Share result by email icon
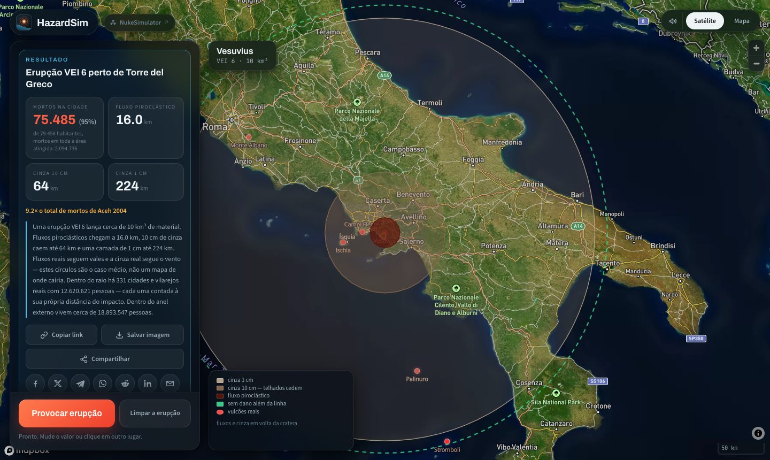Viewport: 770px width, 460px height. pyautogui.click(x=170, y=384)
